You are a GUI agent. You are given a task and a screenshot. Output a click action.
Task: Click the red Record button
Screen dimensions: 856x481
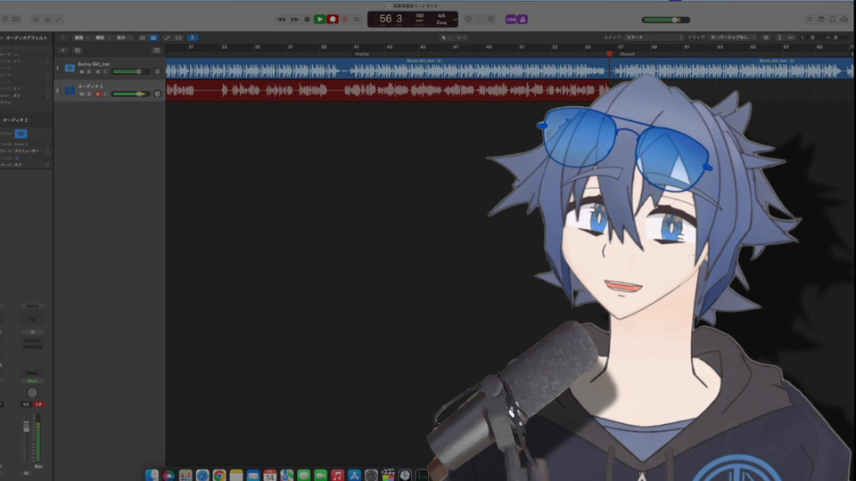pos(332,19)
